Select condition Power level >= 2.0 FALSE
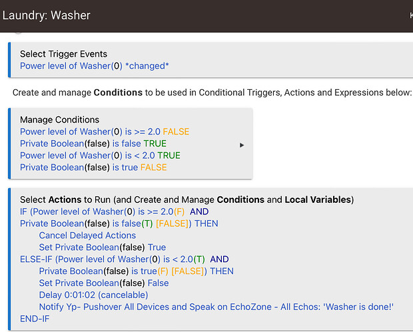This screenshot has width=413, height=332. click(x=105, y=132)
